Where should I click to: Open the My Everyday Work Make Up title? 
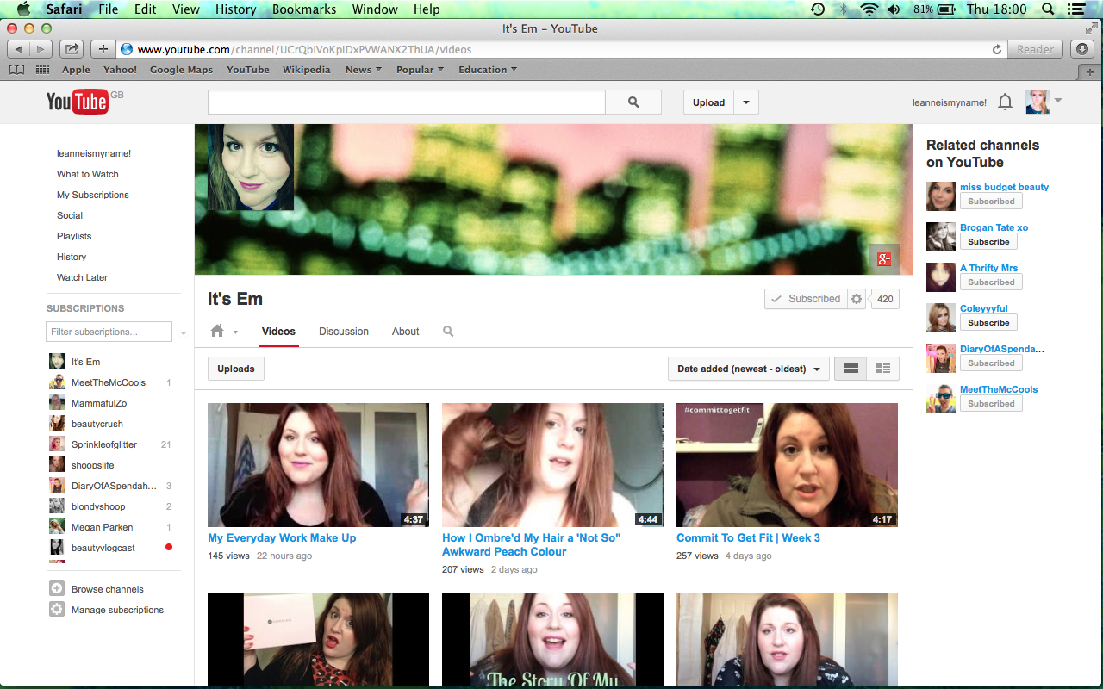point(282,538)
